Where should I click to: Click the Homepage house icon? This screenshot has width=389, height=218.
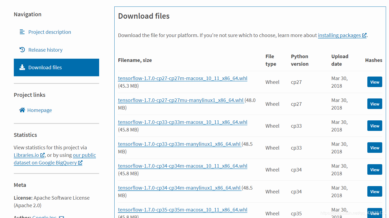click(22, 110)
